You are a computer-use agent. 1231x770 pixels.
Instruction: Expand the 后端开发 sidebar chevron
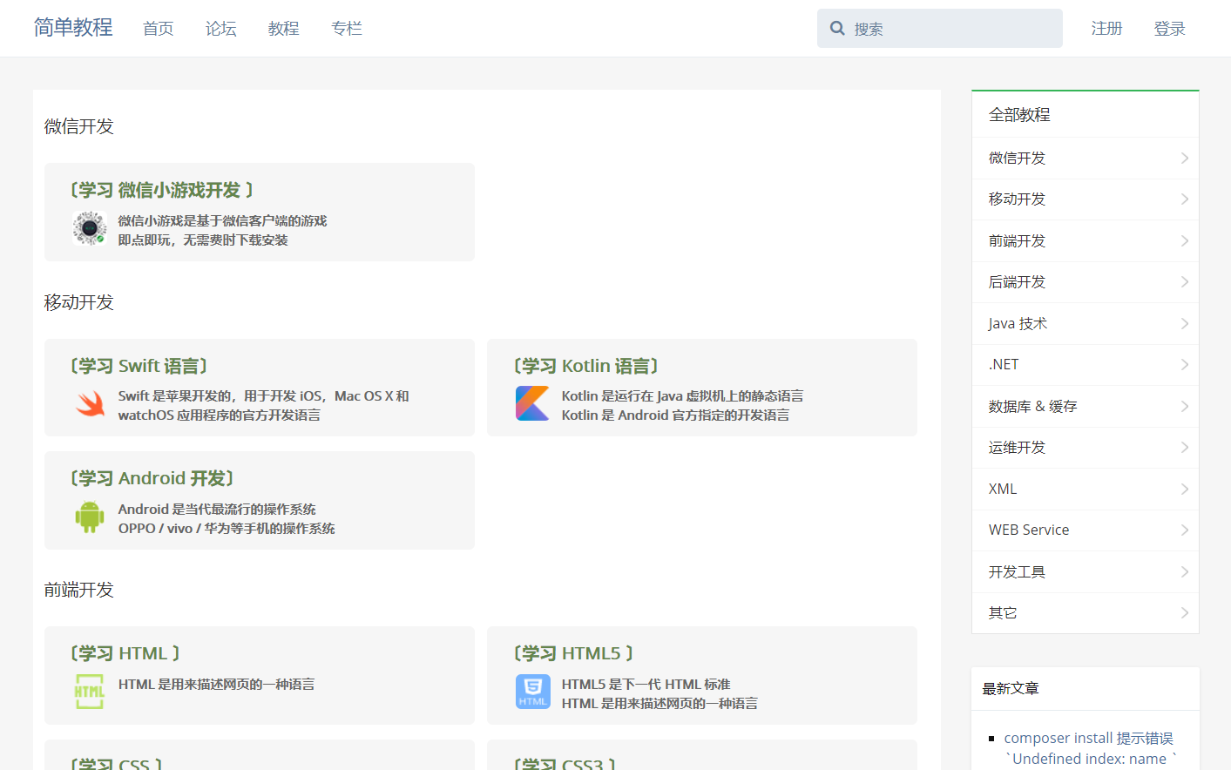1185,281
